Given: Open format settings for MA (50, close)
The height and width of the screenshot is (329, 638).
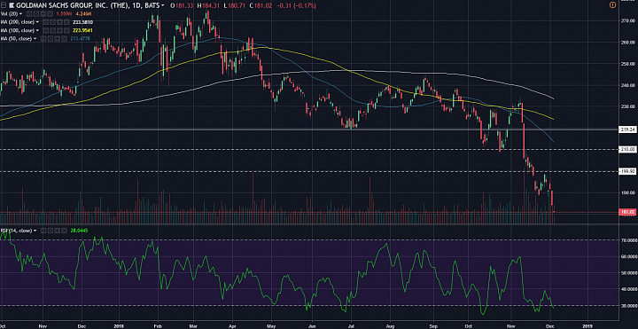Looking at the screenshot, I should pos(50,39).
